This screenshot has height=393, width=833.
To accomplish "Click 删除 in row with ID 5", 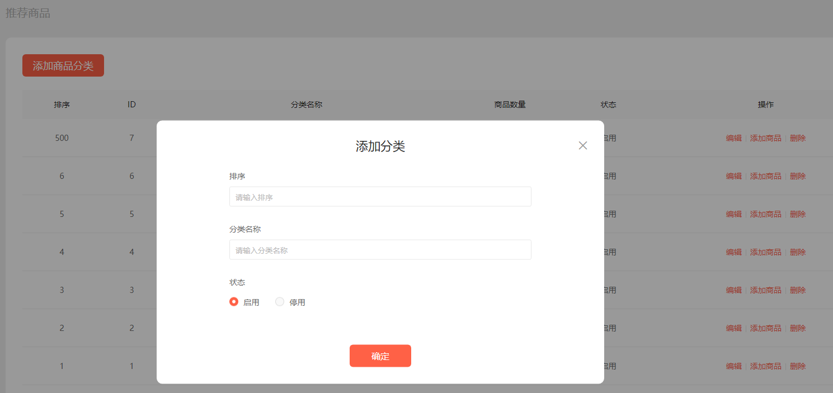I will click(798, 214).
